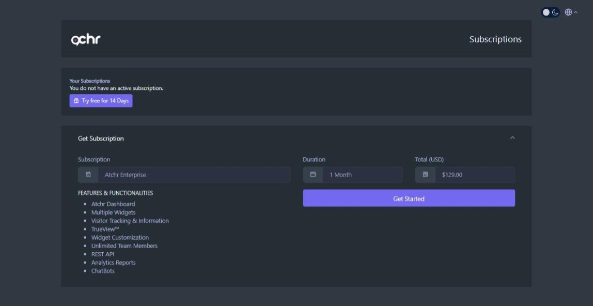Toggle the dark mode switch
Screen dimensions: 593x306
tap(550, 12)
